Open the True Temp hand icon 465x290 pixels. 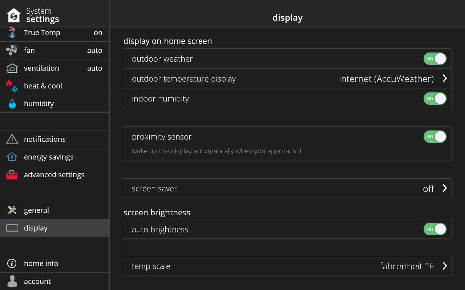coord(12,32)
